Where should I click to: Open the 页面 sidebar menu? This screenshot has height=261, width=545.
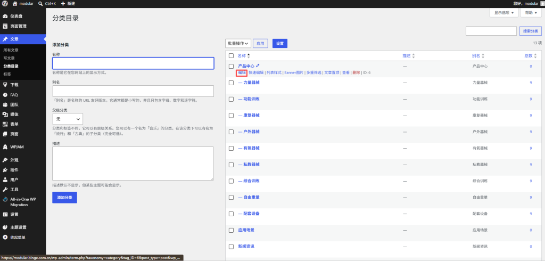pos(23,134)
